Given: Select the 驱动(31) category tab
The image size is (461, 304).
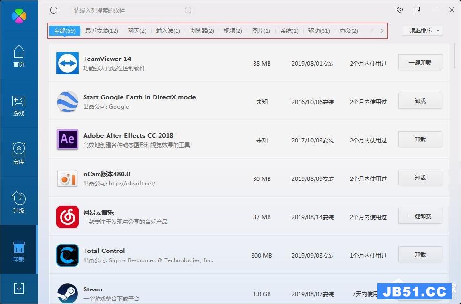Looking at the screenshot, I should [x=319, y=31].
